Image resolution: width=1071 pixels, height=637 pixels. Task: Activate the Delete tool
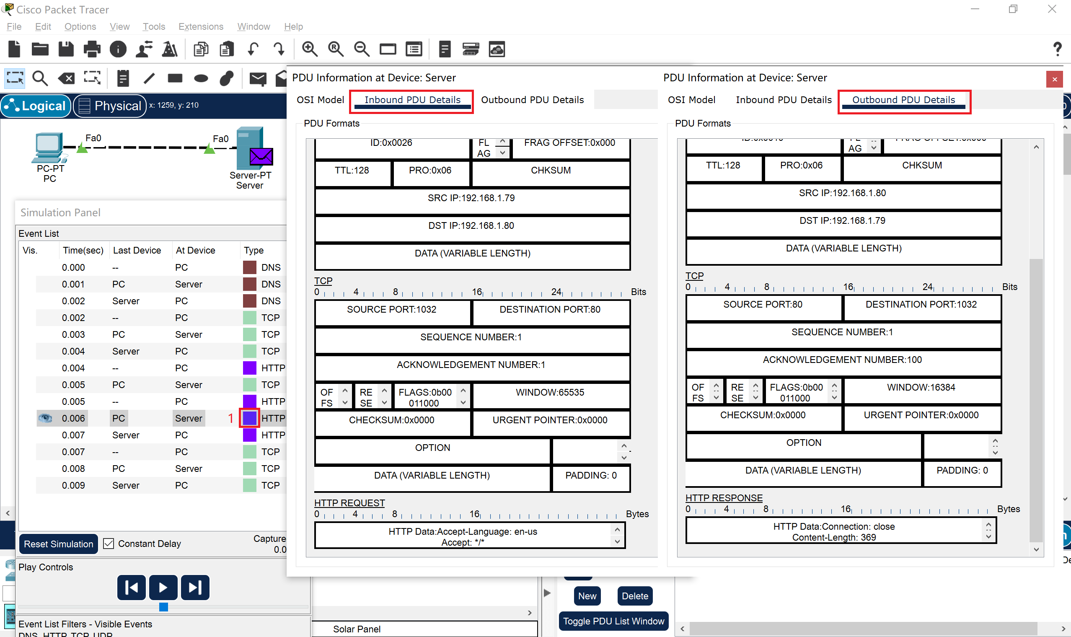[66, 78]
